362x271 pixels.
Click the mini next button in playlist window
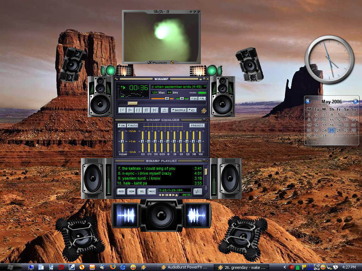[x=173, y=195]
